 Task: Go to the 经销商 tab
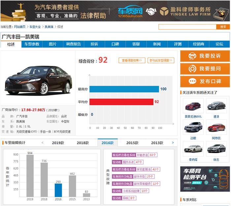199,44
